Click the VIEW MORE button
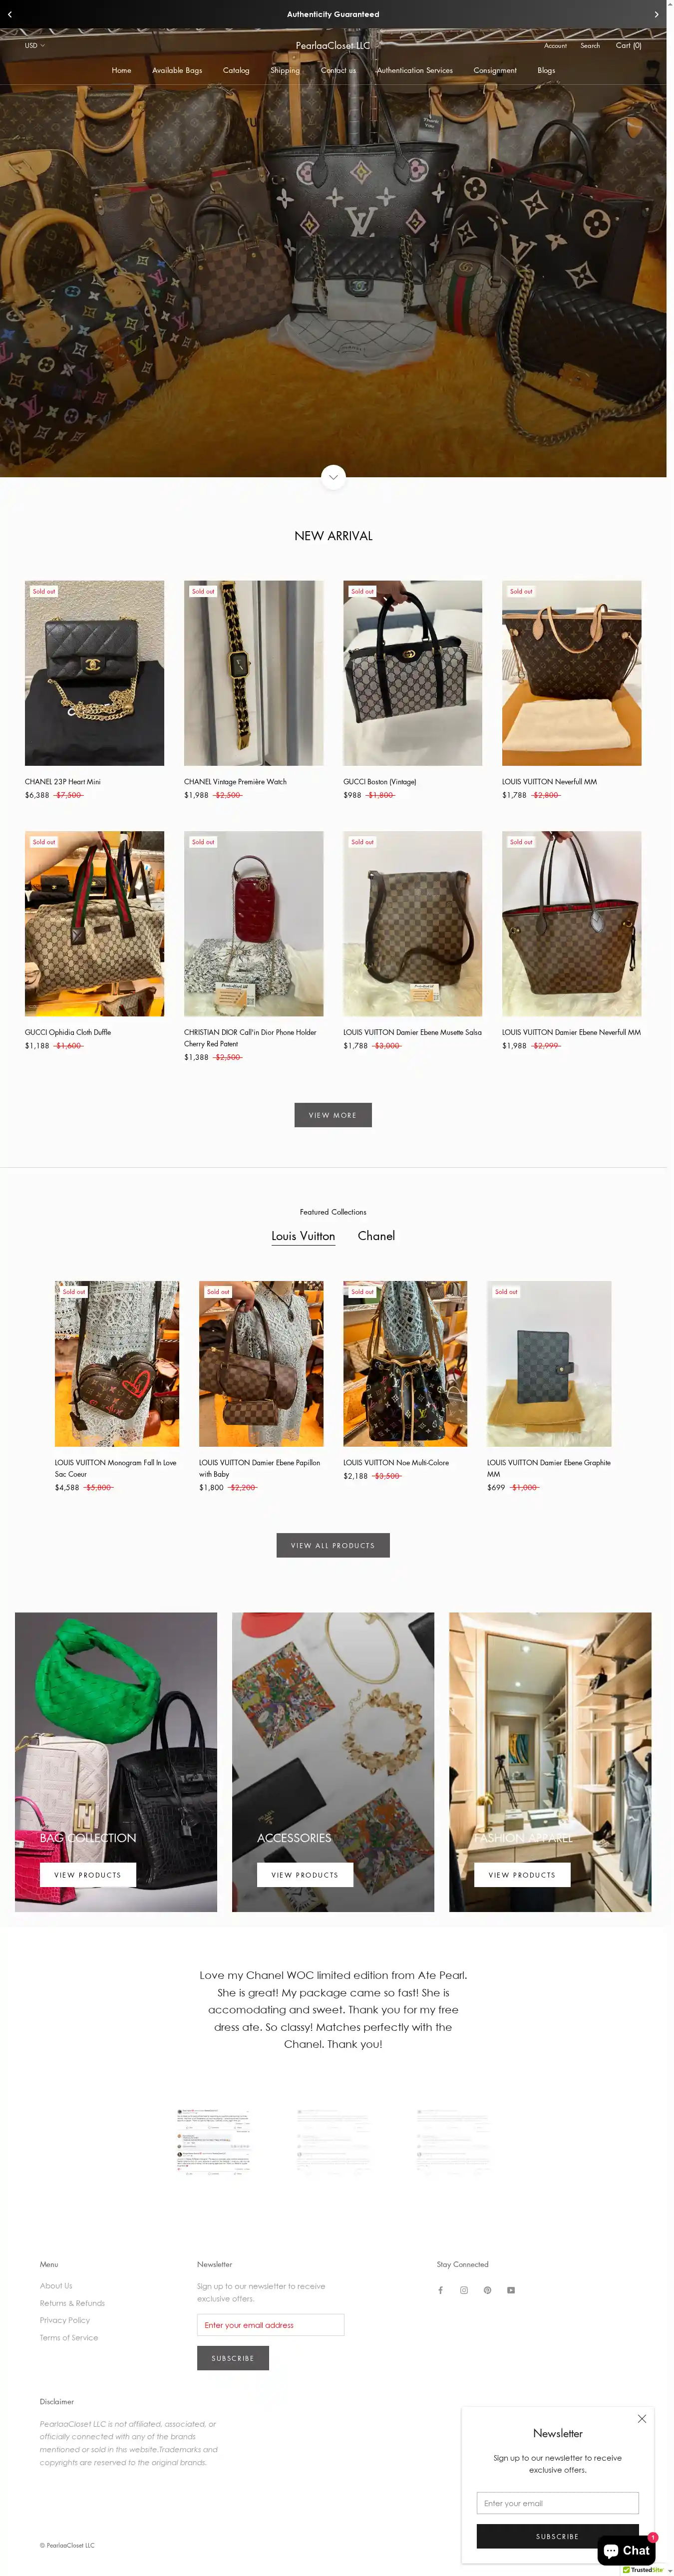 coord(333,1115)
